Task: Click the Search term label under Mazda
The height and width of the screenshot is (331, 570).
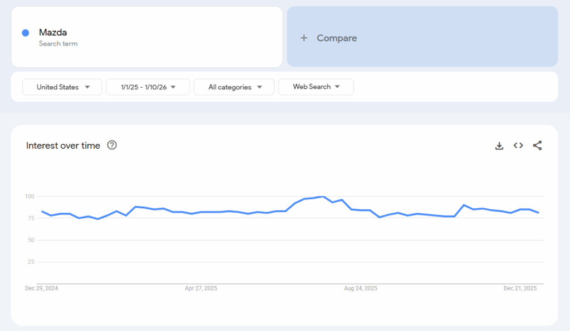Action: pos(58,43)
